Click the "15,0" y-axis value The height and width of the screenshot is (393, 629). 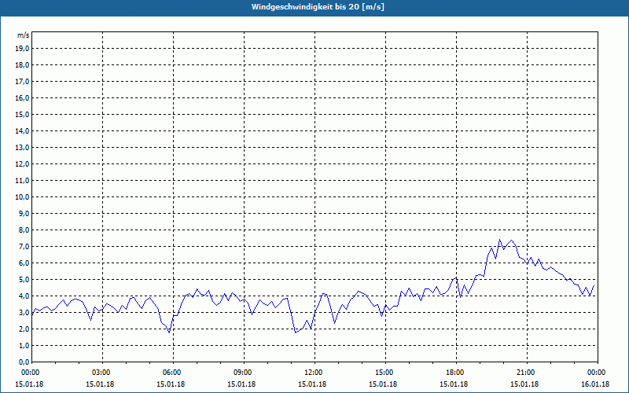tap(22, 114)
